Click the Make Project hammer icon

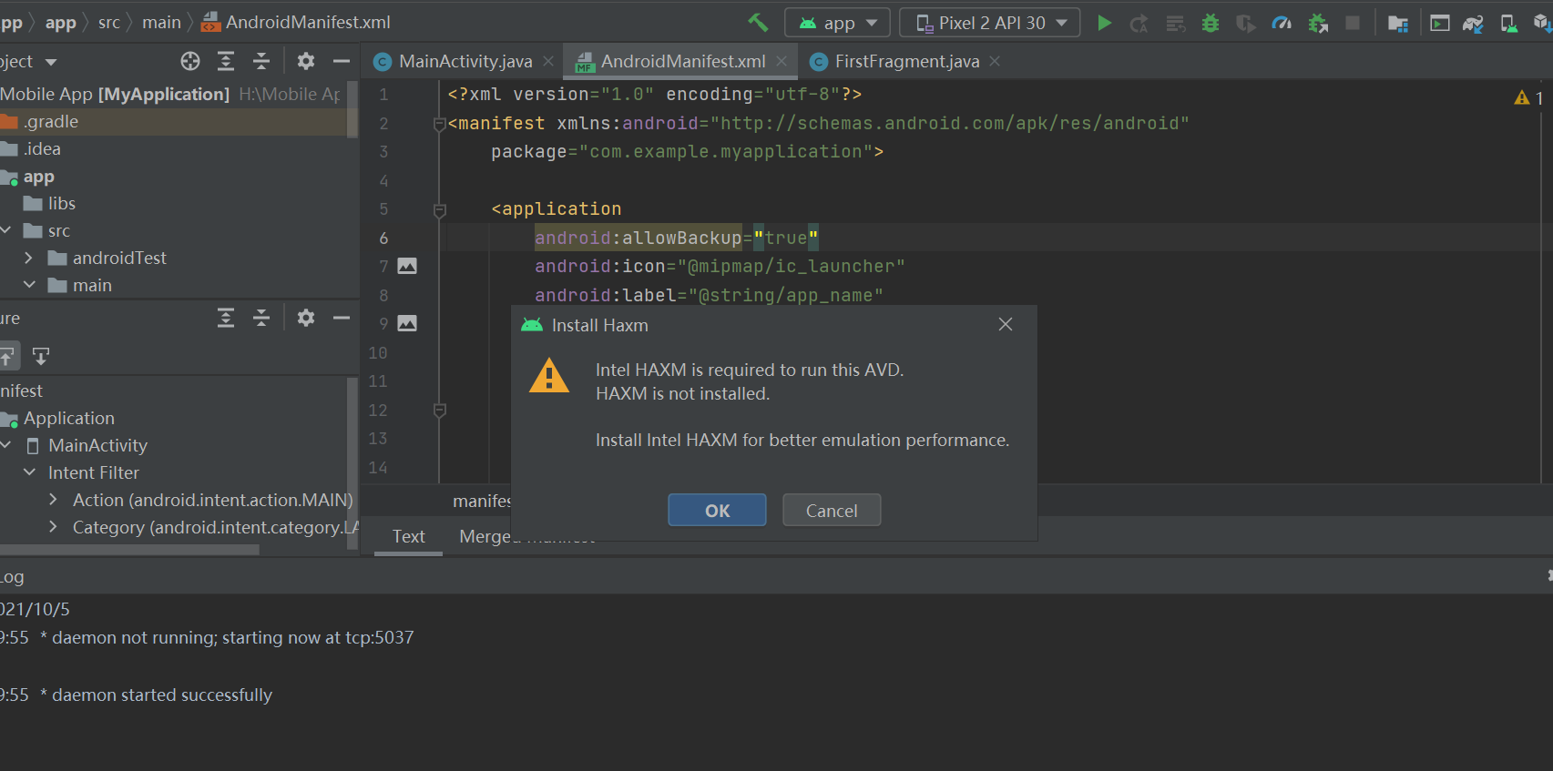758,23
